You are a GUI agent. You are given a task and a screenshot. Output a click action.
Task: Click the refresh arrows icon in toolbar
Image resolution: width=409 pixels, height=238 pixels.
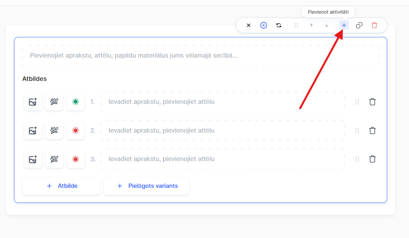[x=279, y=25]
